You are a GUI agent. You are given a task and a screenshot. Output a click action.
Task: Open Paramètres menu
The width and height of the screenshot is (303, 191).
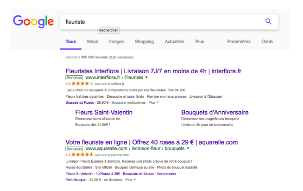pyautogui.click(x=239, y=42)
